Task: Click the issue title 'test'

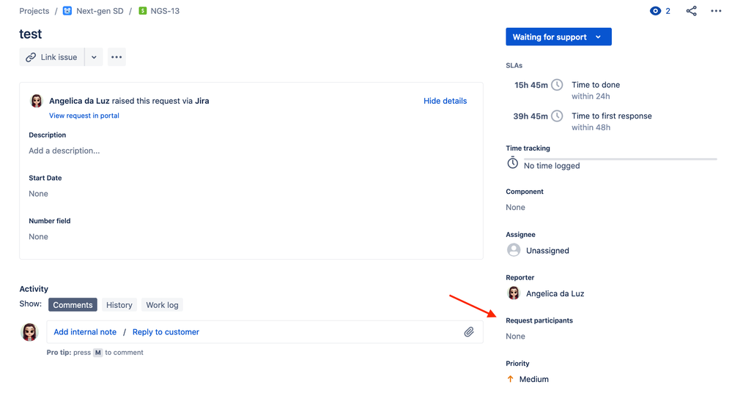Action: [30, 34]
